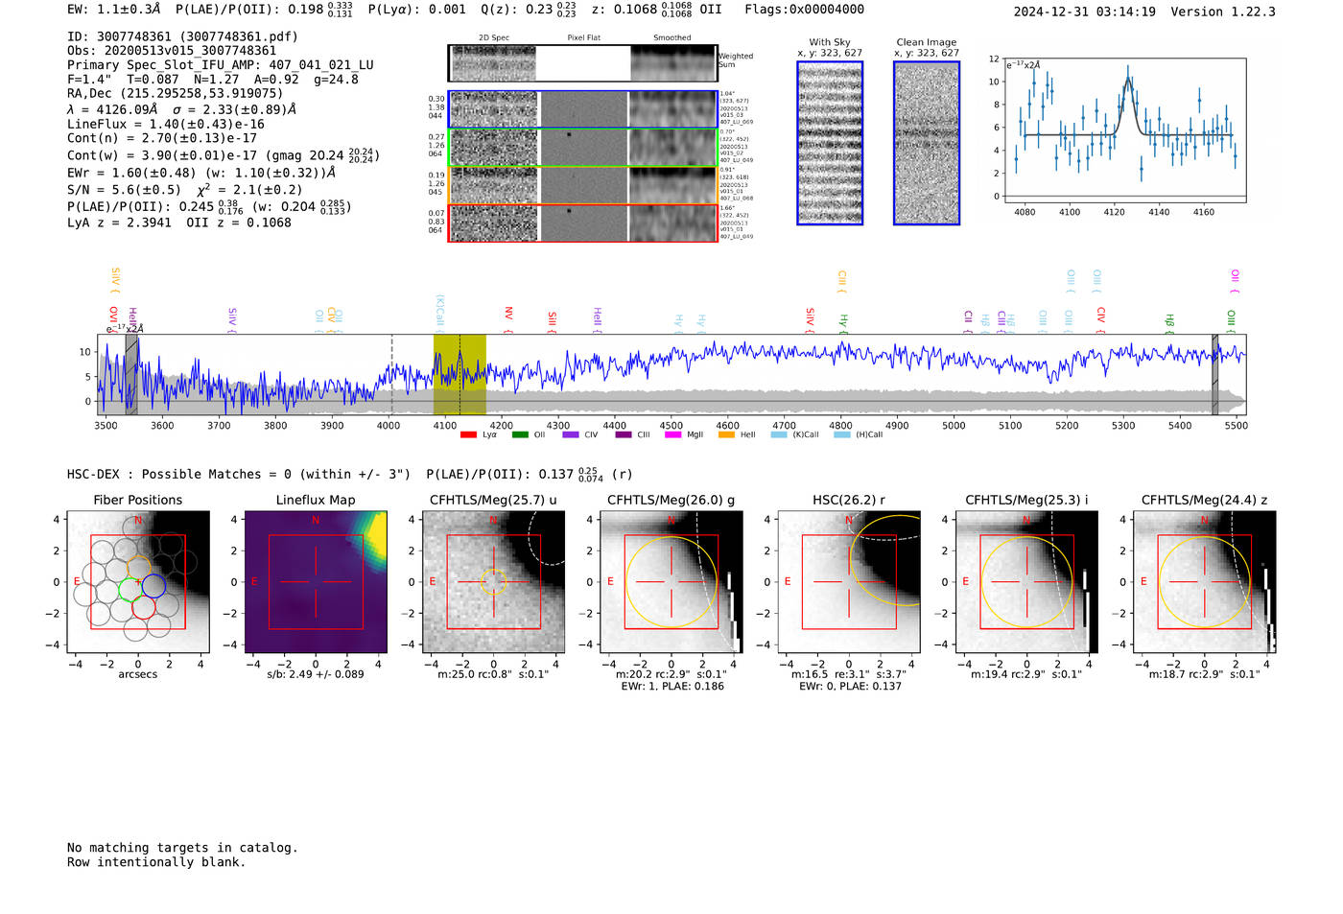Click the orange CIII line label
Image resolution: width=1343 pixels, height=914 pixels.
point(842,281)
